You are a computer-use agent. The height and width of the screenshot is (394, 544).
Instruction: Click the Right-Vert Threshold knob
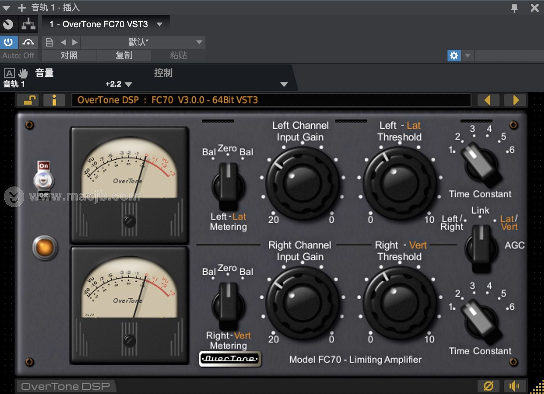click(x=400, y=302)
